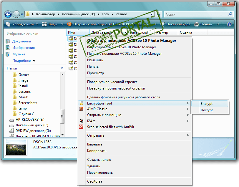239x187 pixels.
Task: Choose Просмотр in context menu
Action: coord(95,73)
